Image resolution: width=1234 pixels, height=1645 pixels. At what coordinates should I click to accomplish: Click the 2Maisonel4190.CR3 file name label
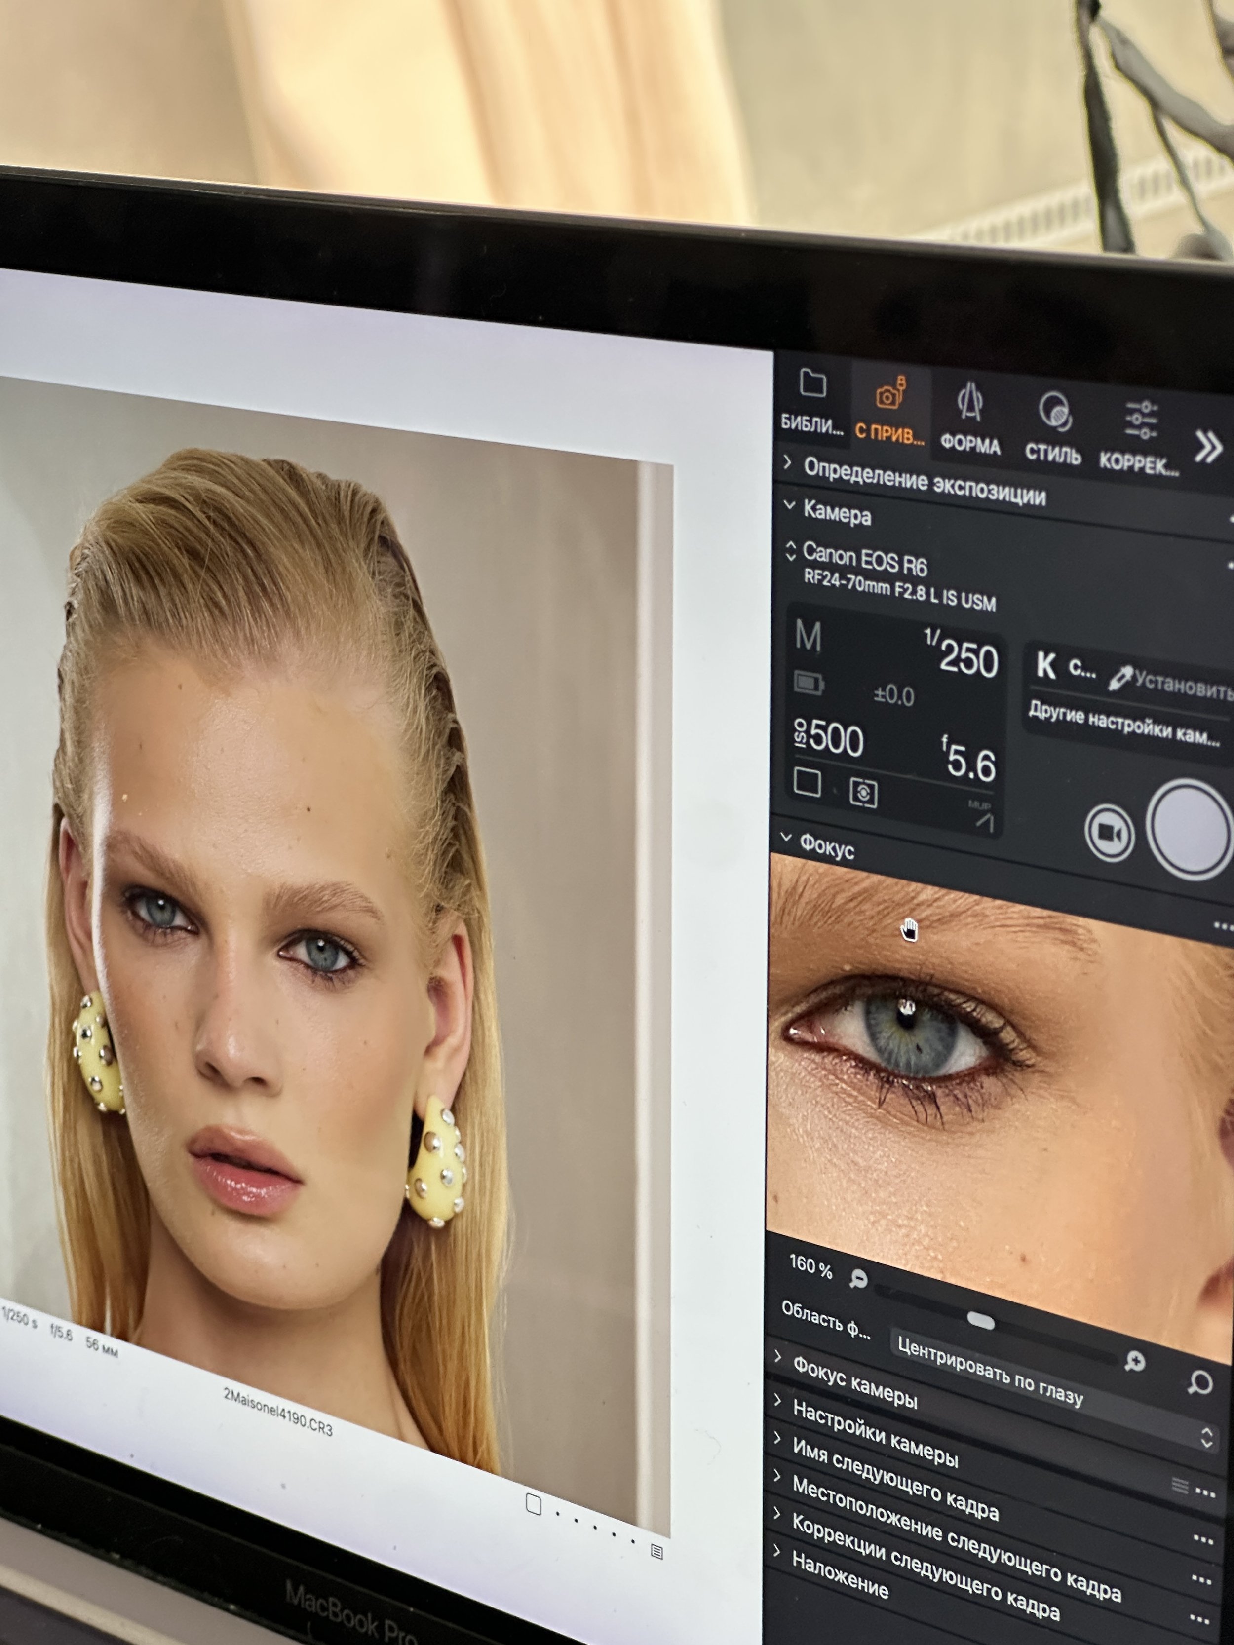tap(278, 1411)
